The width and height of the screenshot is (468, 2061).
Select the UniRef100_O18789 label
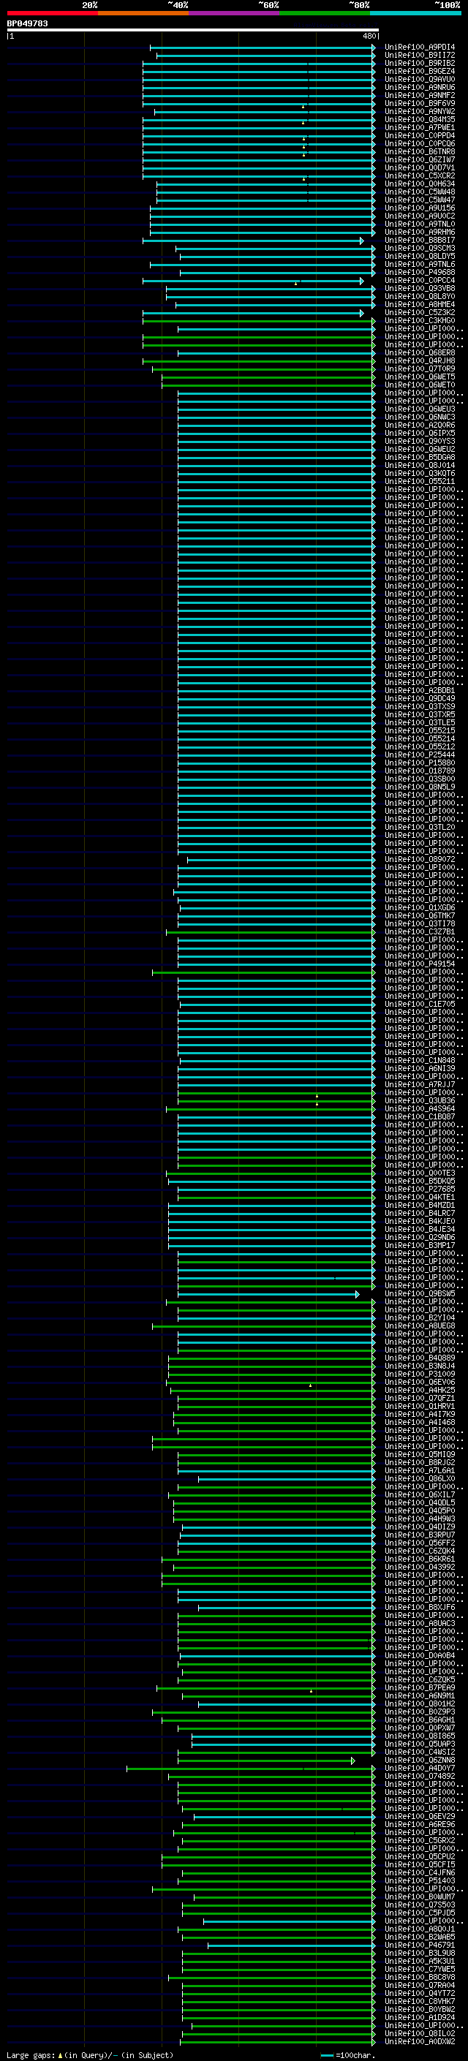420,771
